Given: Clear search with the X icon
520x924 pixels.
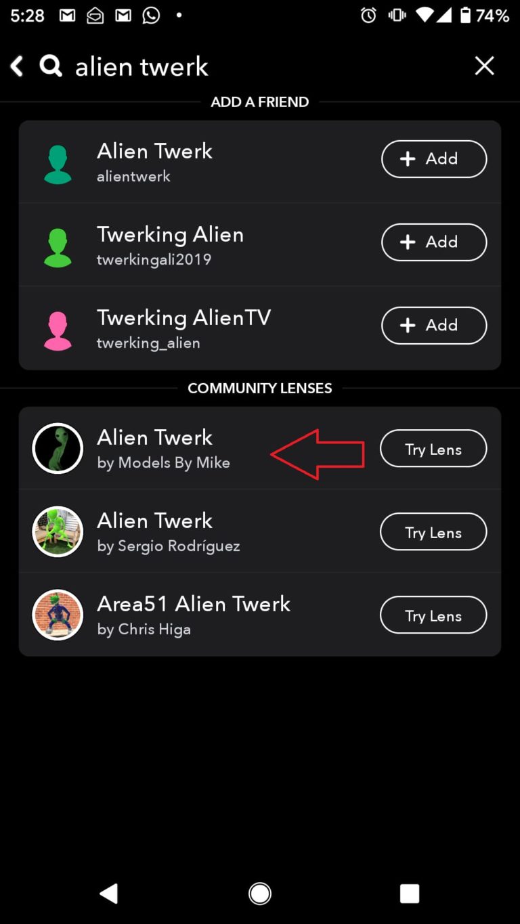Looking at the screenshot, I should pos(484,66).
